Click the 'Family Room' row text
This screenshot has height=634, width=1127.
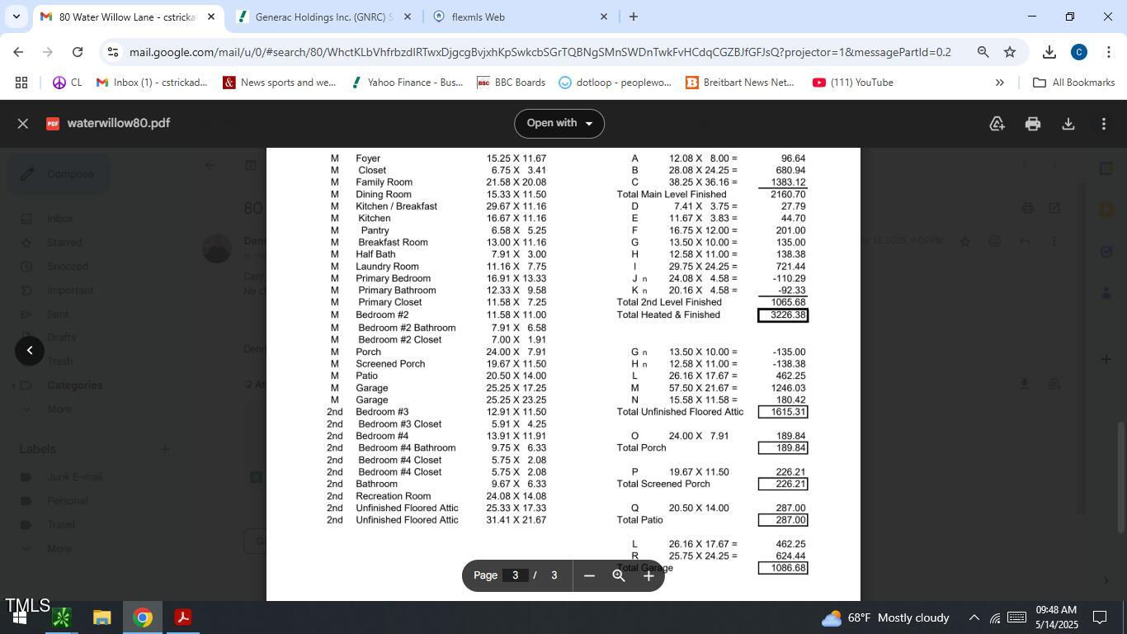[x=384, y=182]
